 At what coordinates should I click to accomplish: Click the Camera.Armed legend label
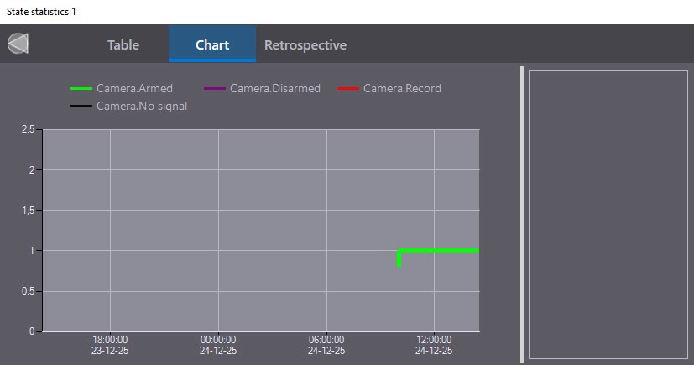134,88
